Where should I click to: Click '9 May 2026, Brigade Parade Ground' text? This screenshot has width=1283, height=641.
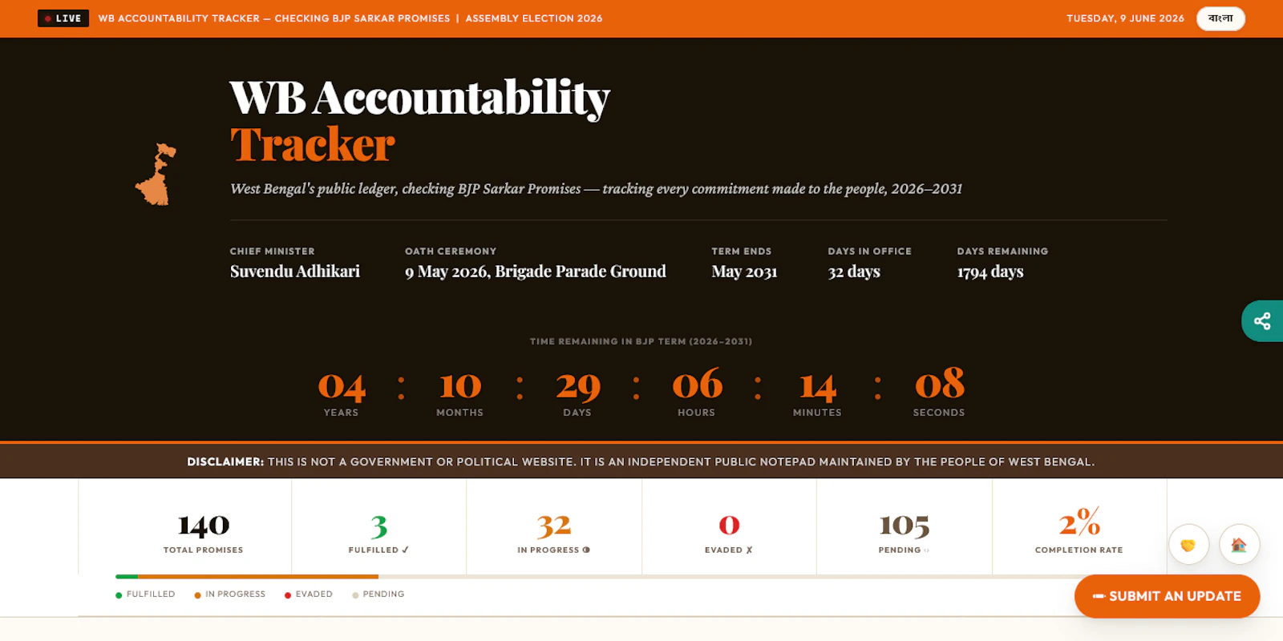point(536,272)
